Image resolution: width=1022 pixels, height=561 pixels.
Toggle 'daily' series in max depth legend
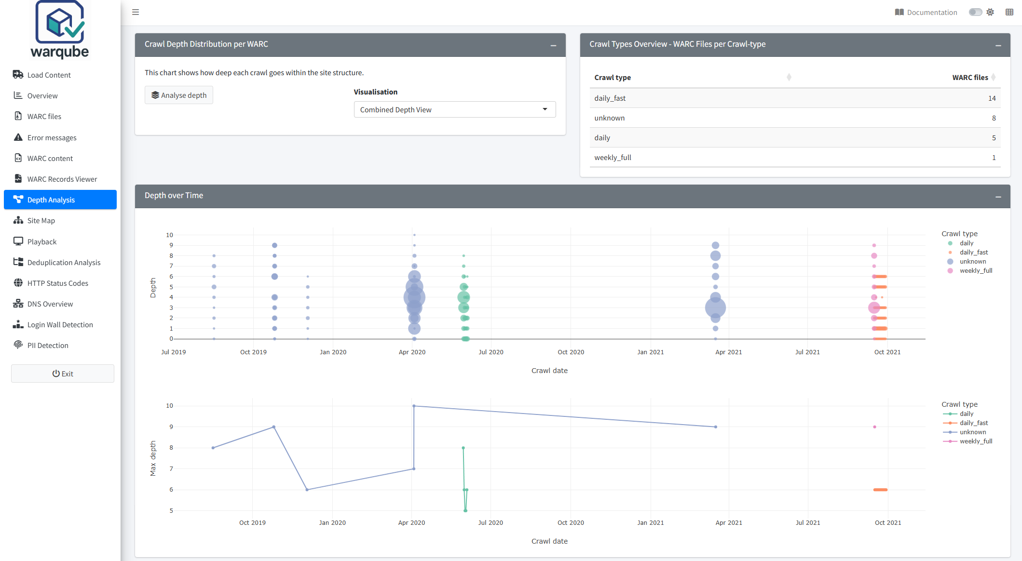click(959, 414)
